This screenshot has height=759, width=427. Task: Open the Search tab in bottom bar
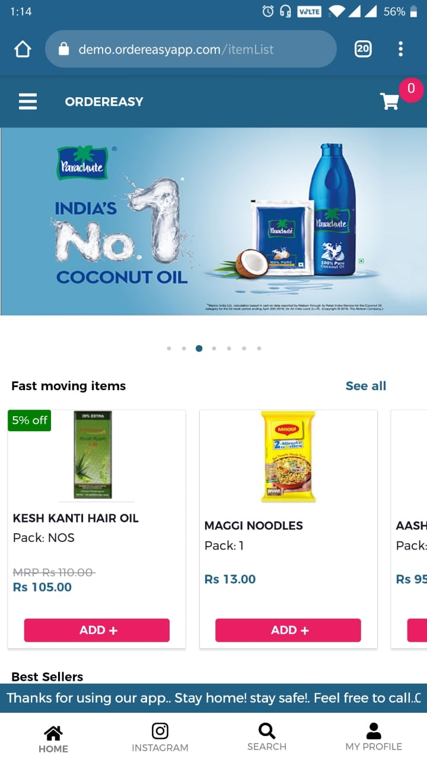pos(267,738)
